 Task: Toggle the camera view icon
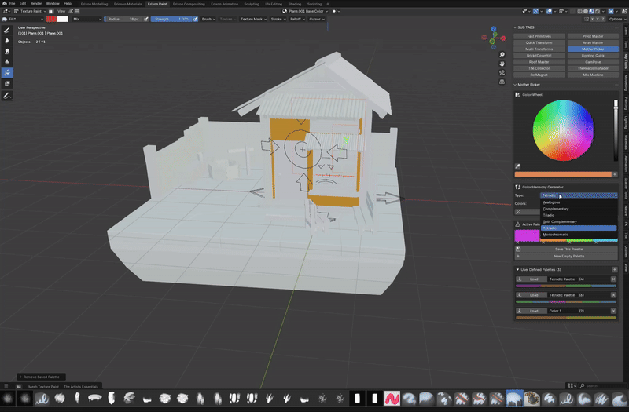(502, 73)
